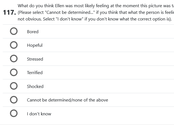Screen dimensions: 174x125
Task: Click "Cannot be determined/none of the above" label
Action: pos(67,100)
